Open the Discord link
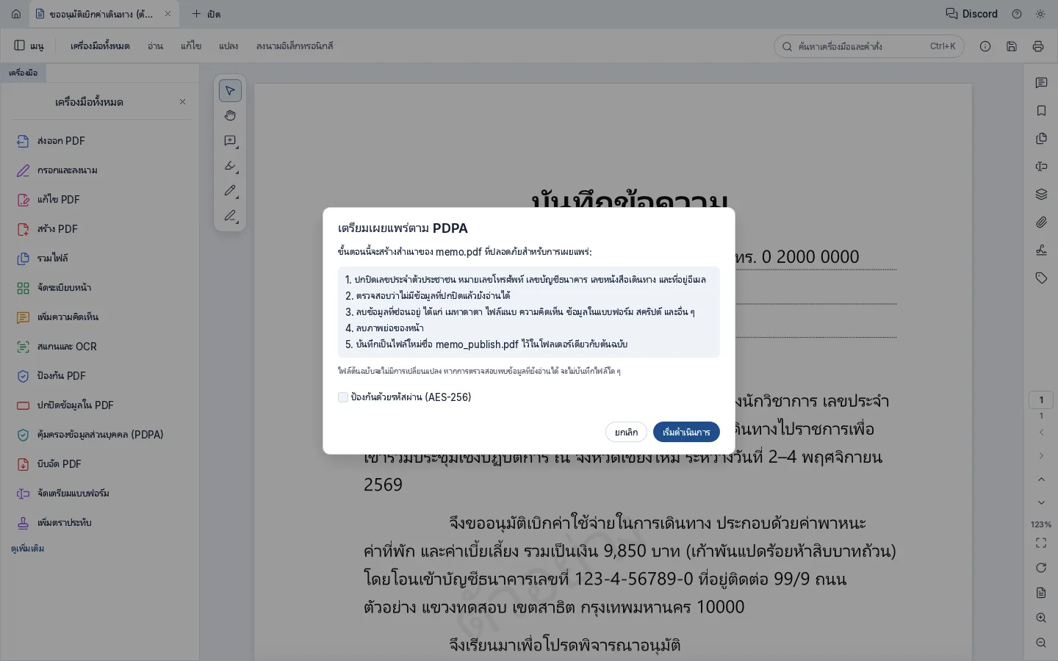 971,14
